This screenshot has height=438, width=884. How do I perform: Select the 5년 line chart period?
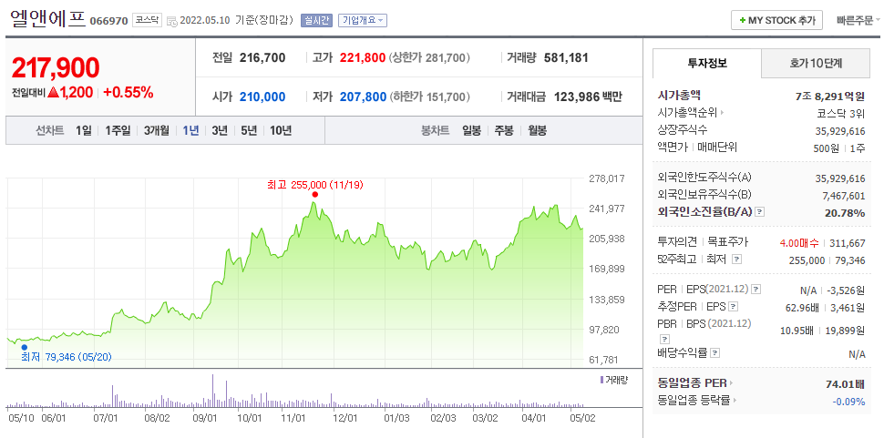pos(249,130)
